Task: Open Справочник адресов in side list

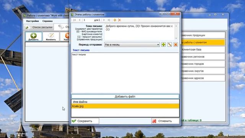Action: [203, 78]
